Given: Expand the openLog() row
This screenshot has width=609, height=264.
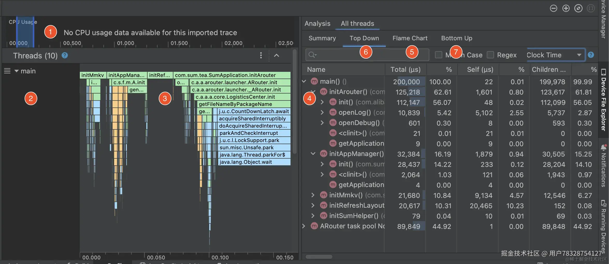Looking at the screenshot, I should [322, 113].
